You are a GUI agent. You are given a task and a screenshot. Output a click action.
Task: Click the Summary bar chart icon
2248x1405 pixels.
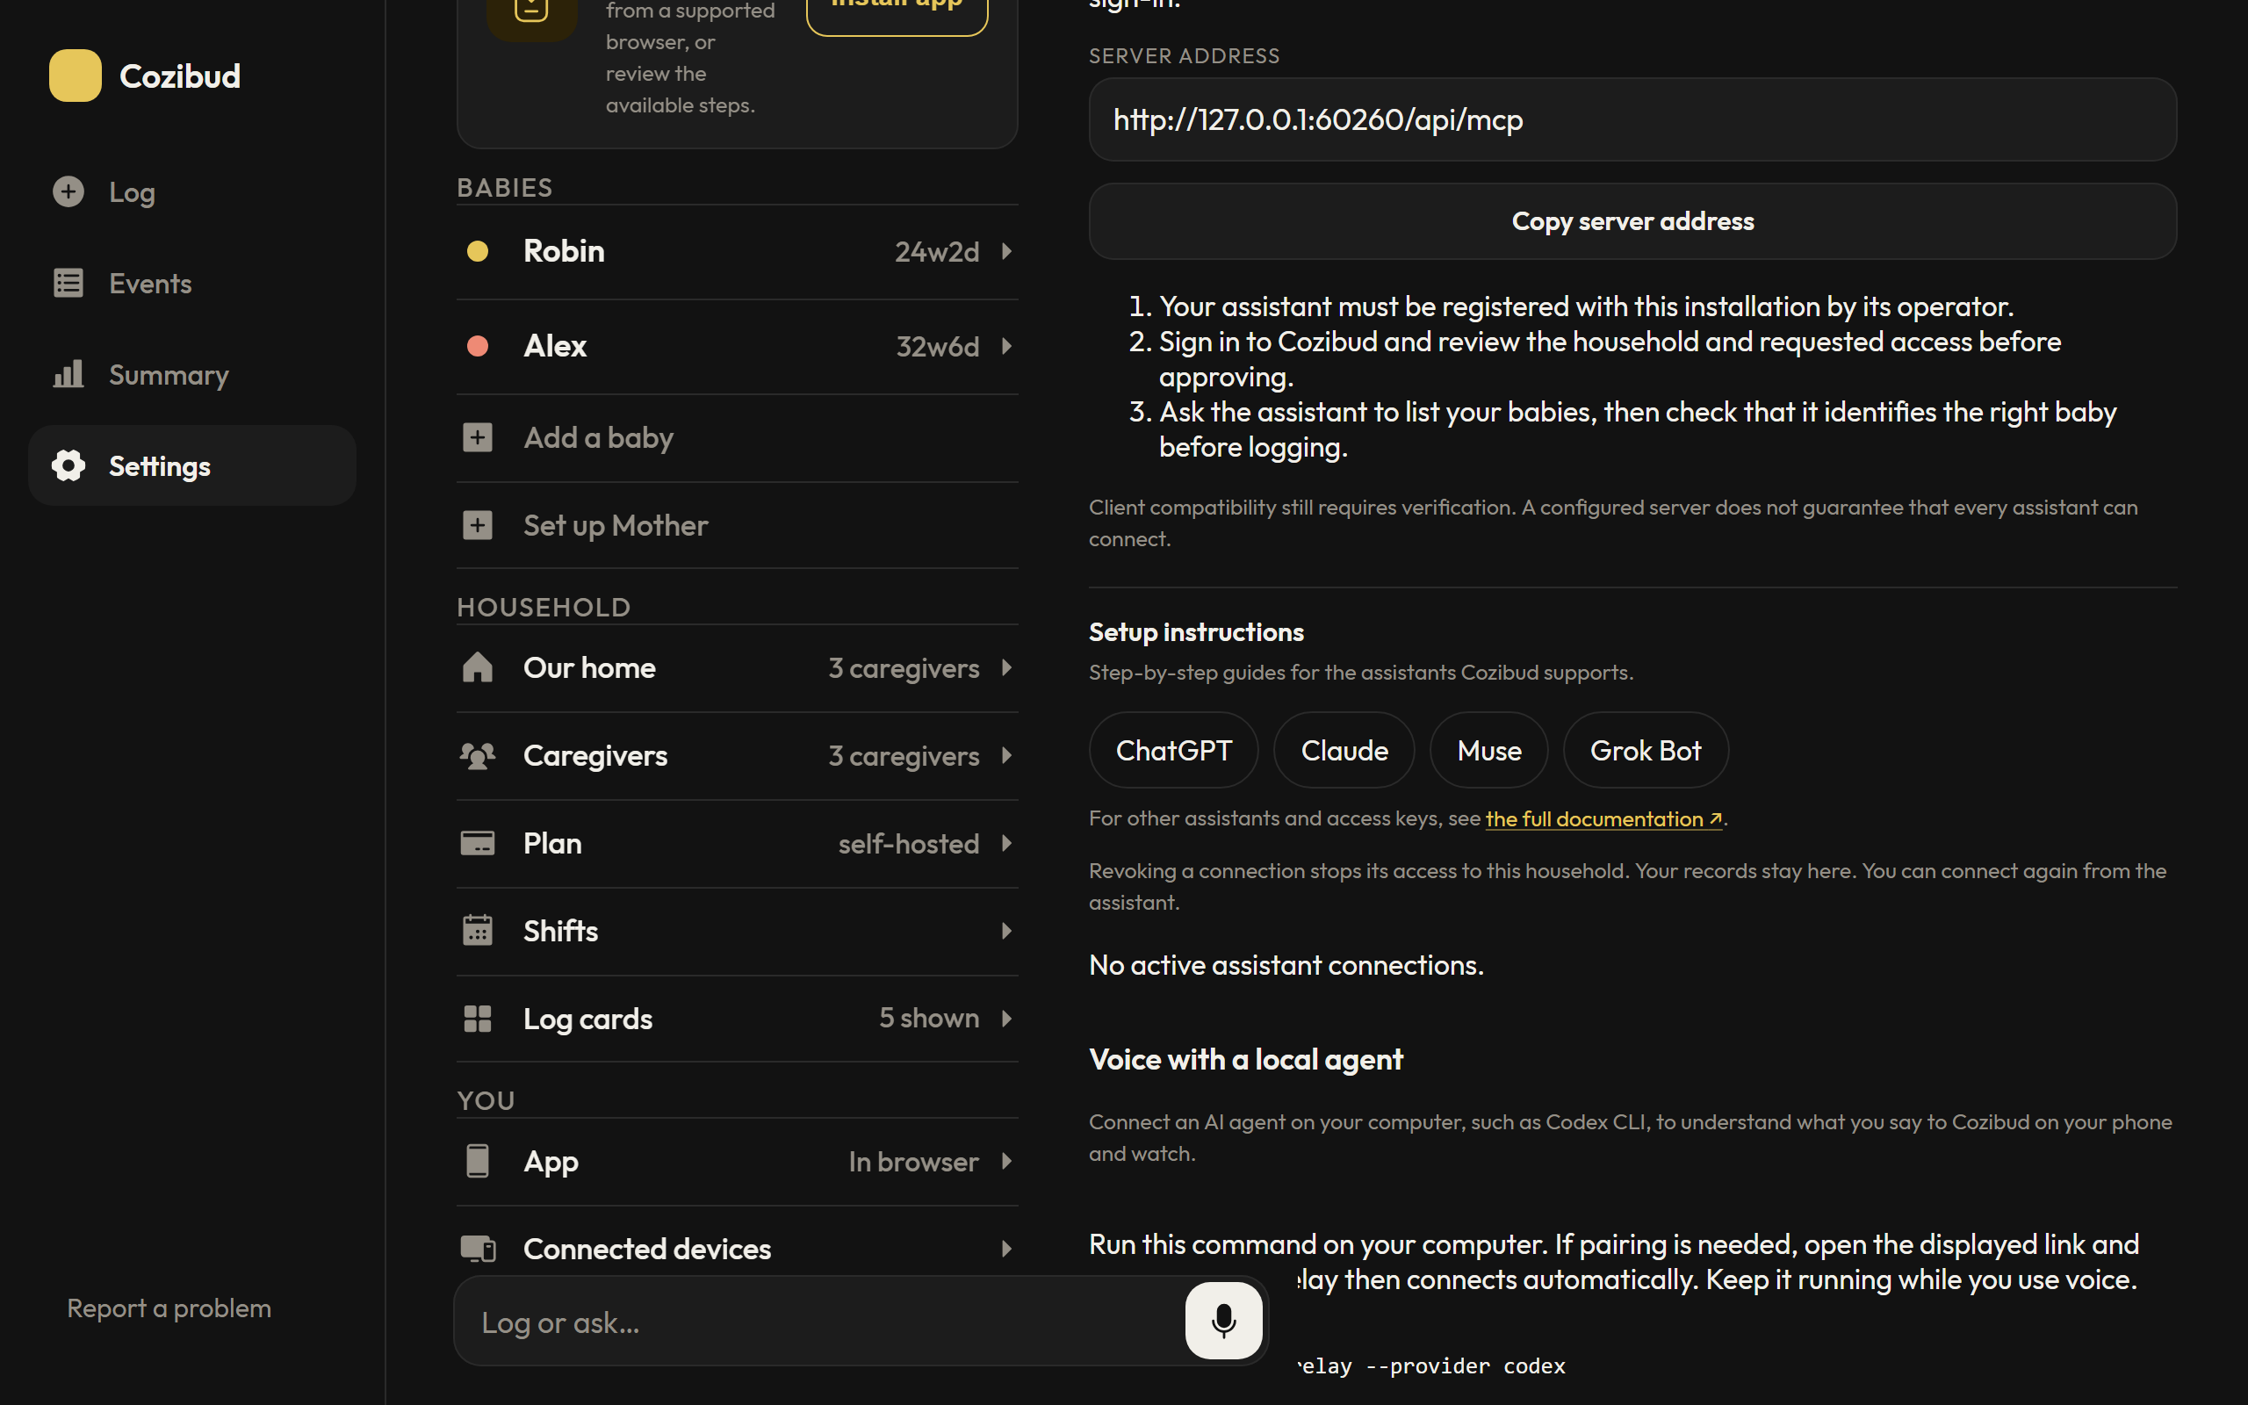coord(68,373)
